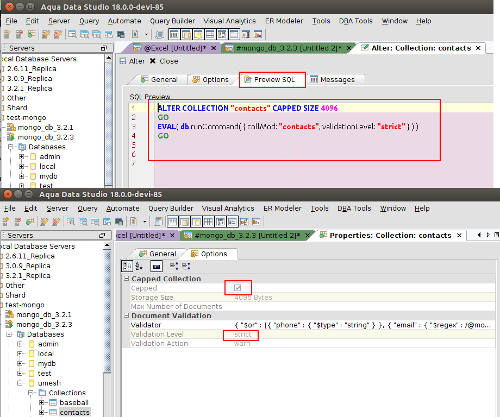This screenshot has width=500, height=417.
Task: Click the tab scroll left arrow in the bottom window
Action: [479, 235]
